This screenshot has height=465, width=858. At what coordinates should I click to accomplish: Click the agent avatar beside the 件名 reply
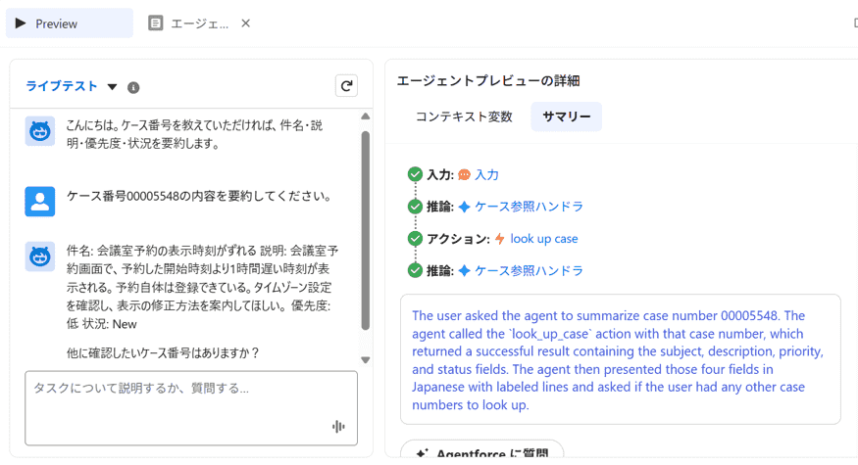point(40,256)
